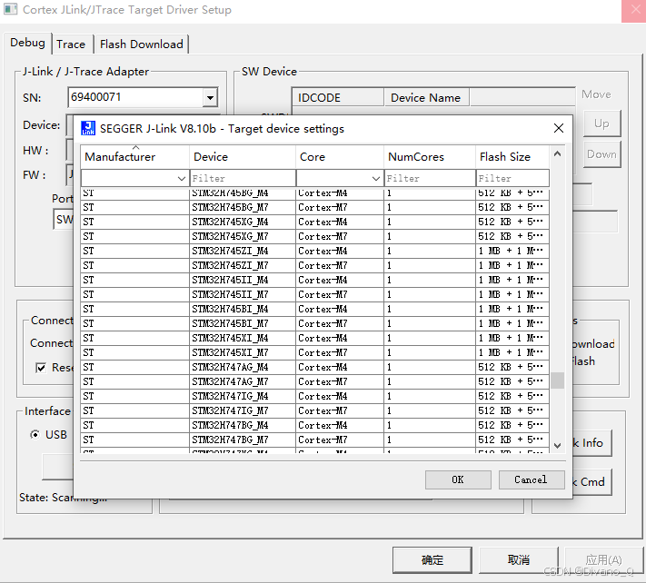Toggle the Reset checkbox in Connect section
Screen dimensions: 646x583
coord(41,368)
